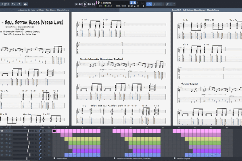The width and height of the screenshot is (242, 161).
Task: Mute the first track
Action: (6, 131)
